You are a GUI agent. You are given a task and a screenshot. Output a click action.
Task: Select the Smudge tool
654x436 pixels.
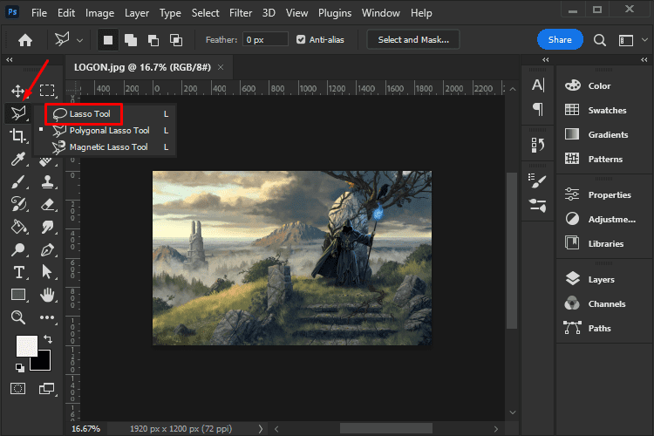point(47,228)
